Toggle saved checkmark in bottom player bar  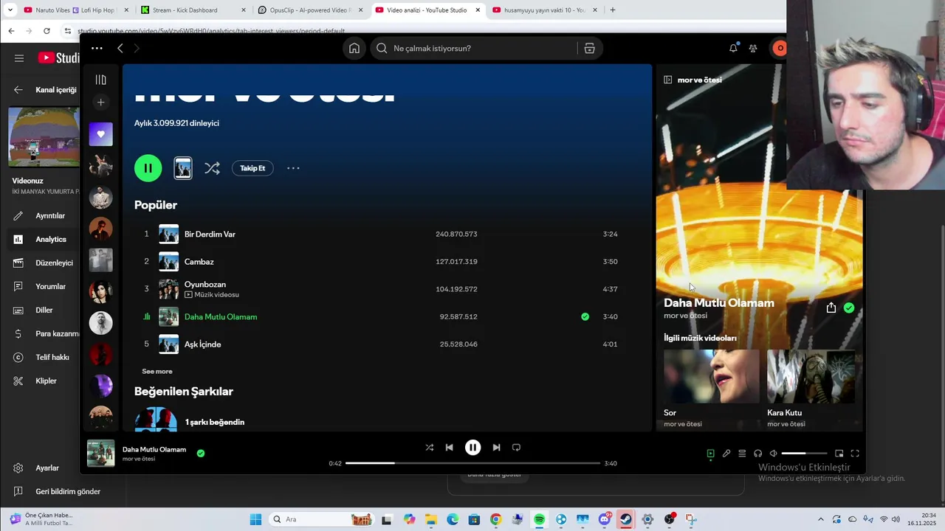pyautogui.click(x=200, y=454)
